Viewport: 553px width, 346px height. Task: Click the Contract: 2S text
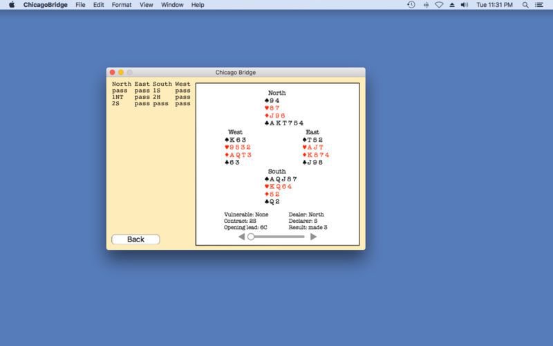tap(240, 221)
